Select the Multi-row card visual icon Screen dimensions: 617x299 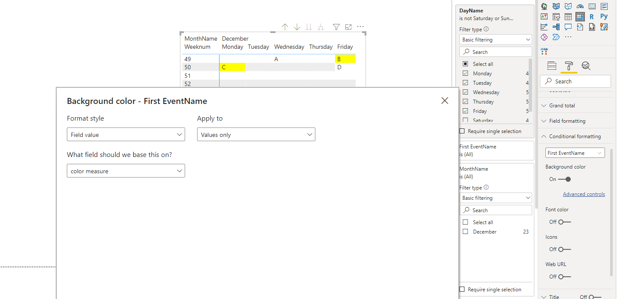click(604, 6)
